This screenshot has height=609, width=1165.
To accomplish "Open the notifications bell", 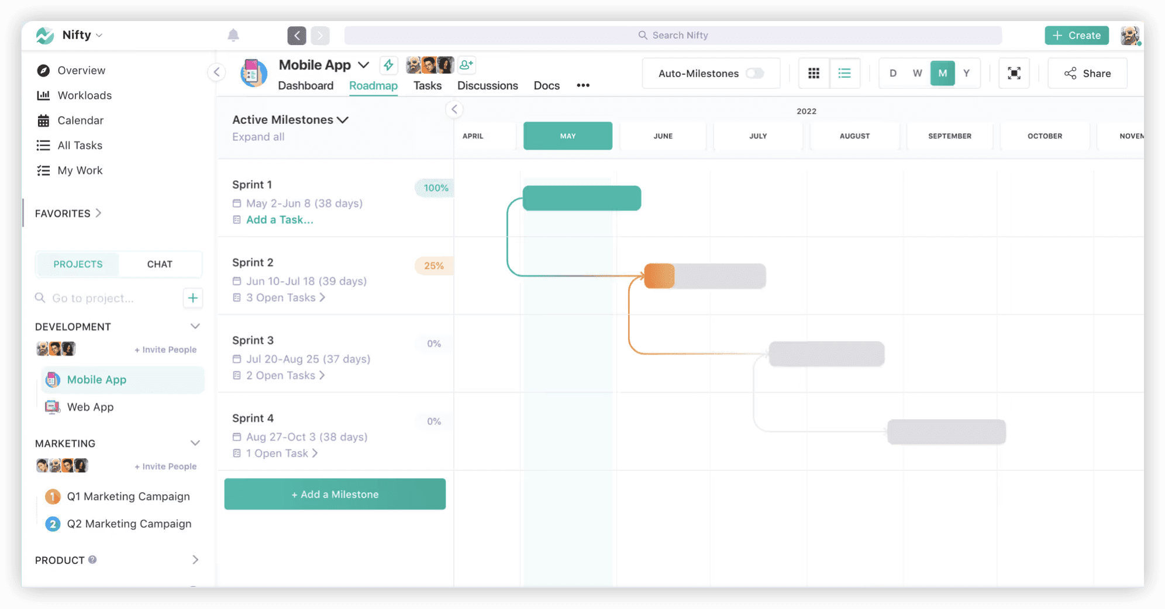I will tap(233, 36).
